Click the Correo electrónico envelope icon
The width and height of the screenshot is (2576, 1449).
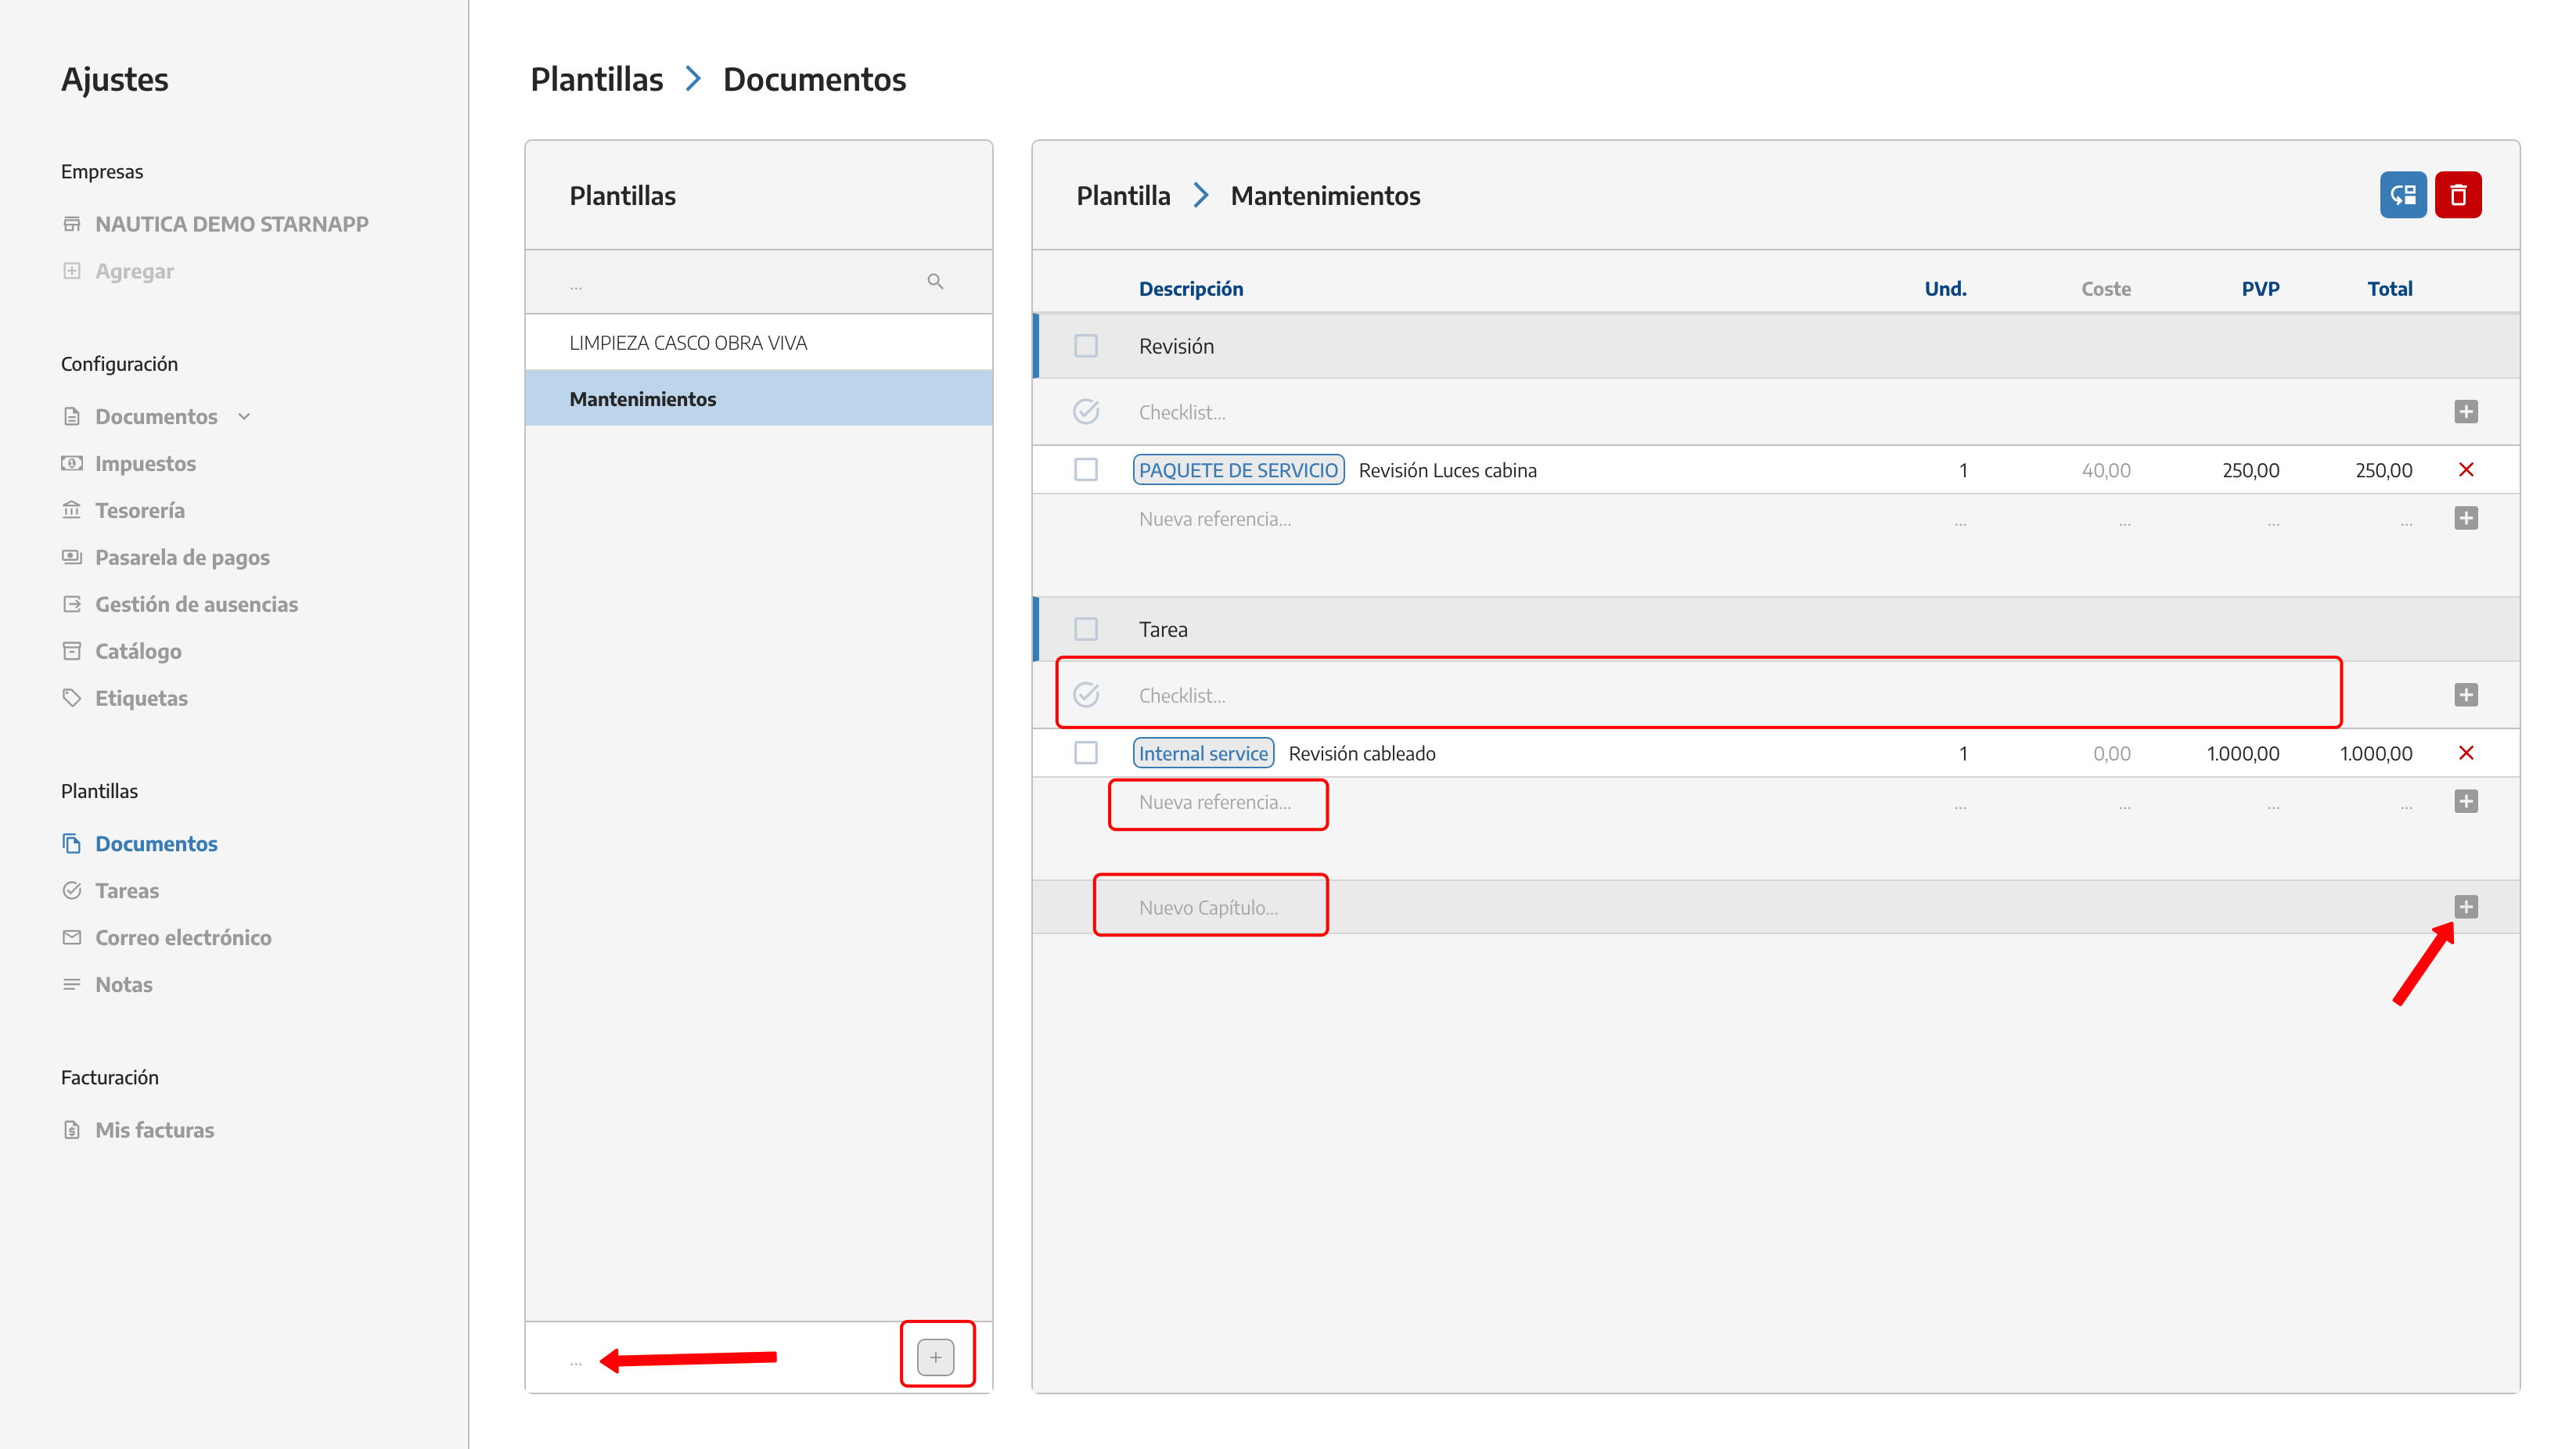(x=72, y=937)
